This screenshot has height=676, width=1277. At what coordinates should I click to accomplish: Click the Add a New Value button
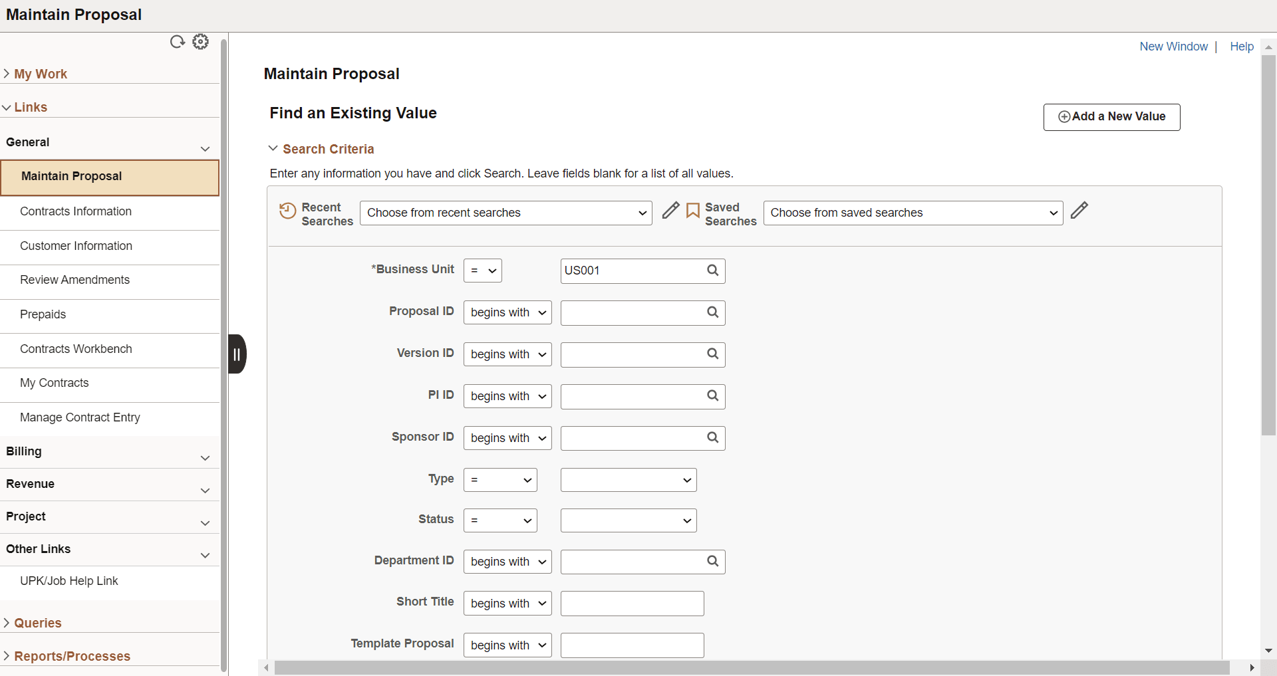[x=1111, y=116]
